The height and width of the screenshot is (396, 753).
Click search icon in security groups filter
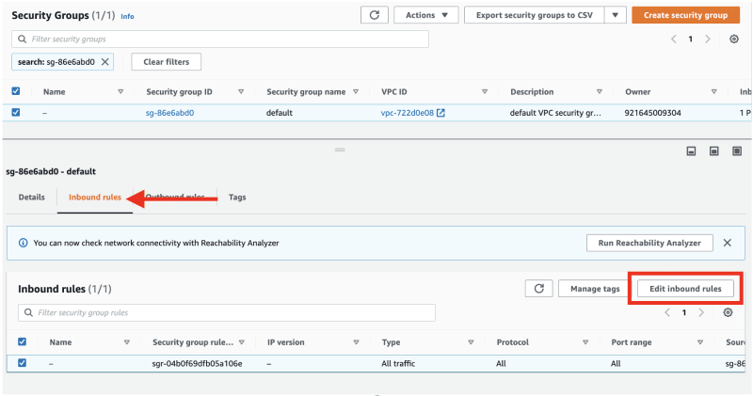tap(22, 39)
